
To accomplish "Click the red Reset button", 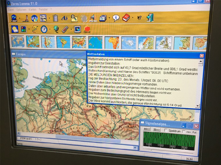I will click(87, 29).
